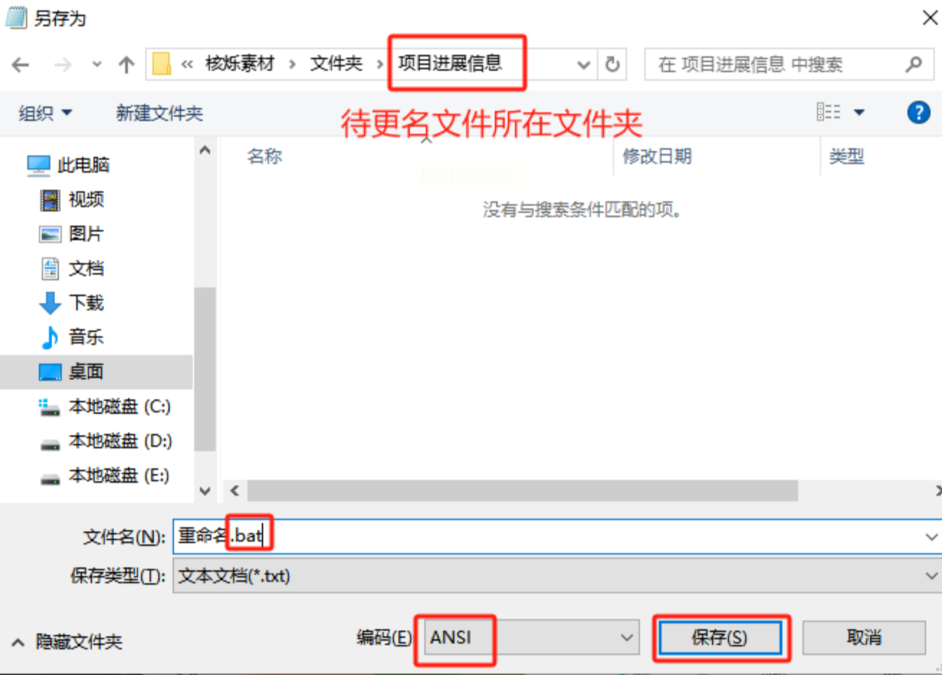Expand the address bar history dropdown
This screenshot has width=942, height=675.
584,65
